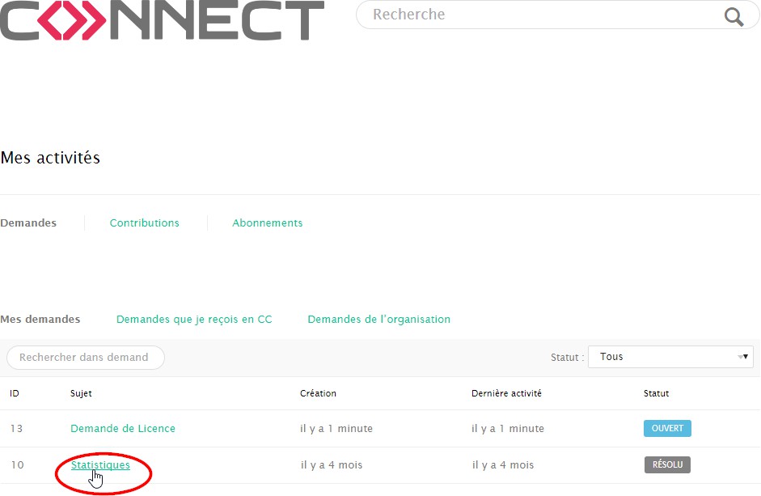Click the blue OUVERT status badge
This screenshot has width=761, height=496.
667,429
